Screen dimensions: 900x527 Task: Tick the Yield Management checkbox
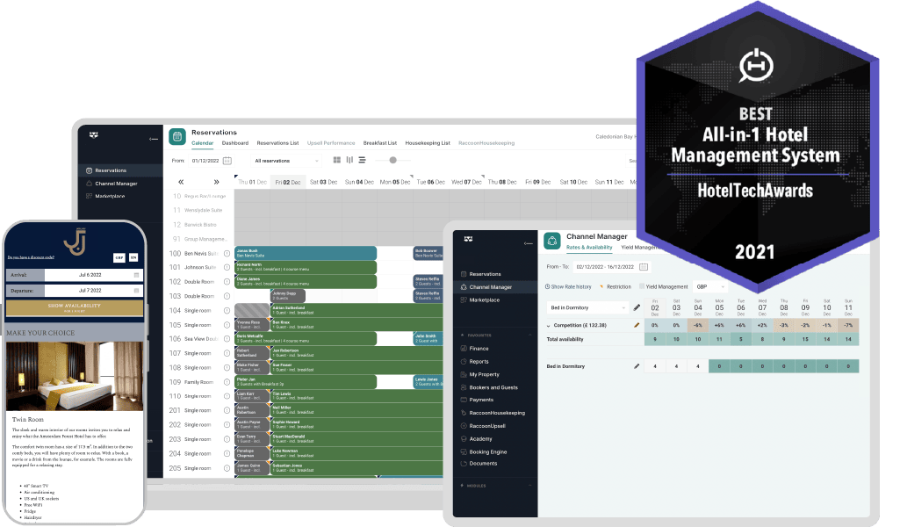pyautogui.click(x=642, y=286)
